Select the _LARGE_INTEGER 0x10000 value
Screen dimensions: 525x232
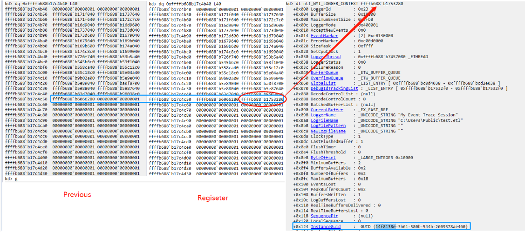pos(385,158)
